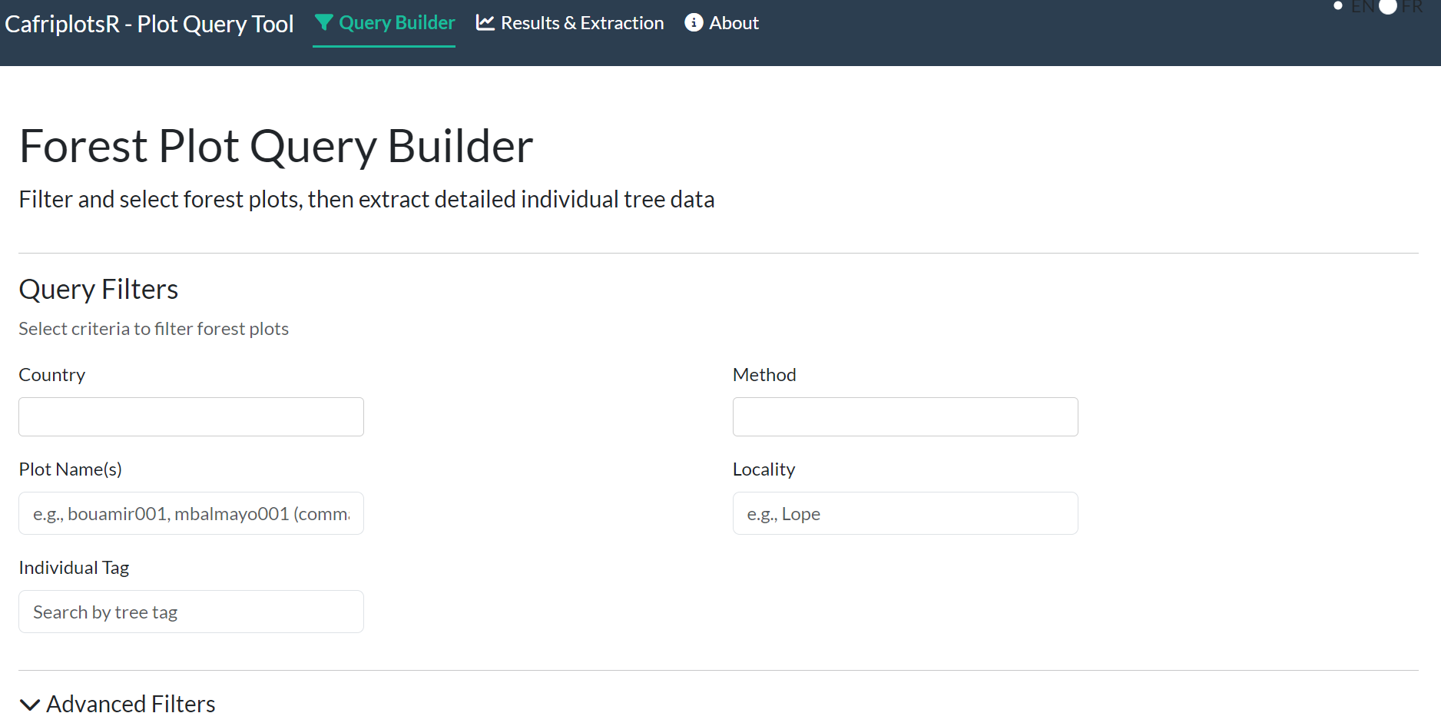Click the Advanced Filters label text
The image size is (1441, 713).
click(131, 703)
